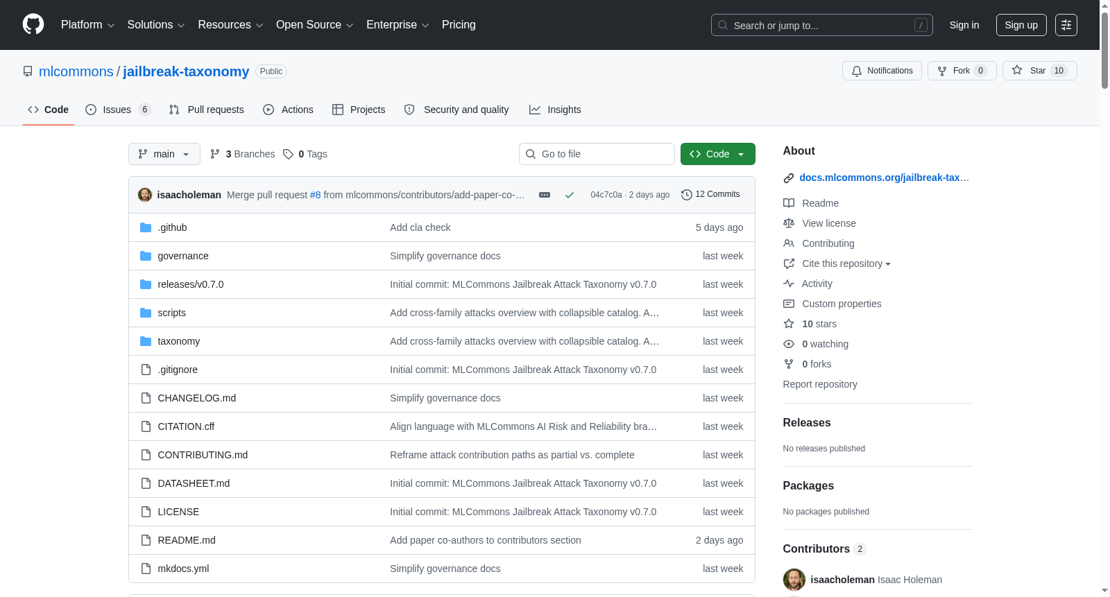Open the Projects tab

359,110
